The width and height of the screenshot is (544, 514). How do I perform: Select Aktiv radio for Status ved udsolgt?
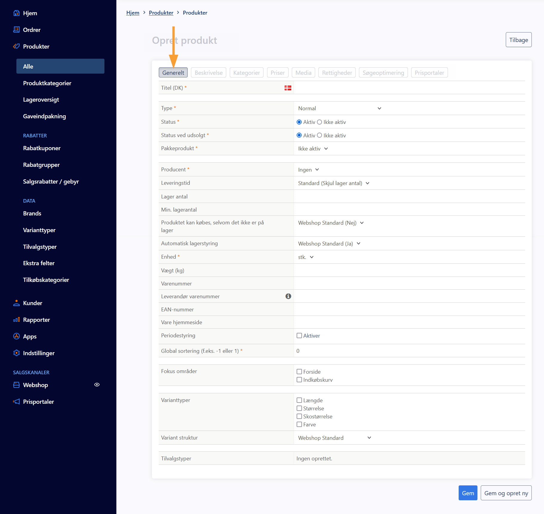click(299, 135)
